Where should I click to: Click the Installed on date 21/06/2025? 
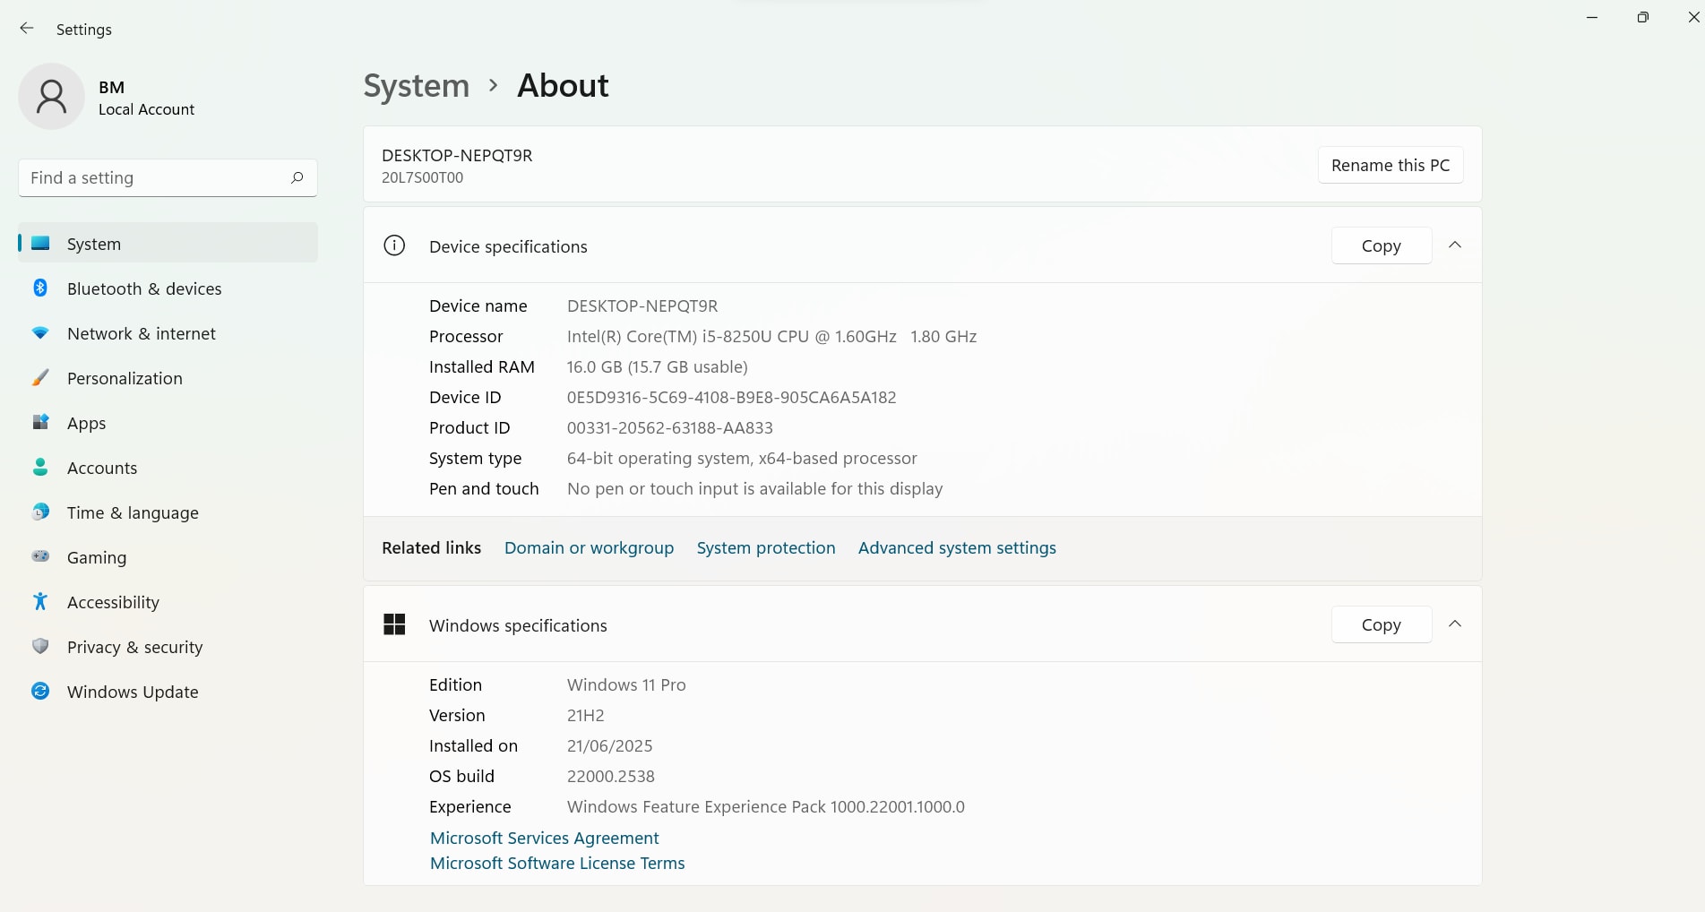(x=609, y=746)
